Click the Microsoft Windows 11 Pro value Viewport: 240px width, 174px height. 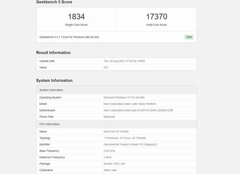(x=124, y=97)
